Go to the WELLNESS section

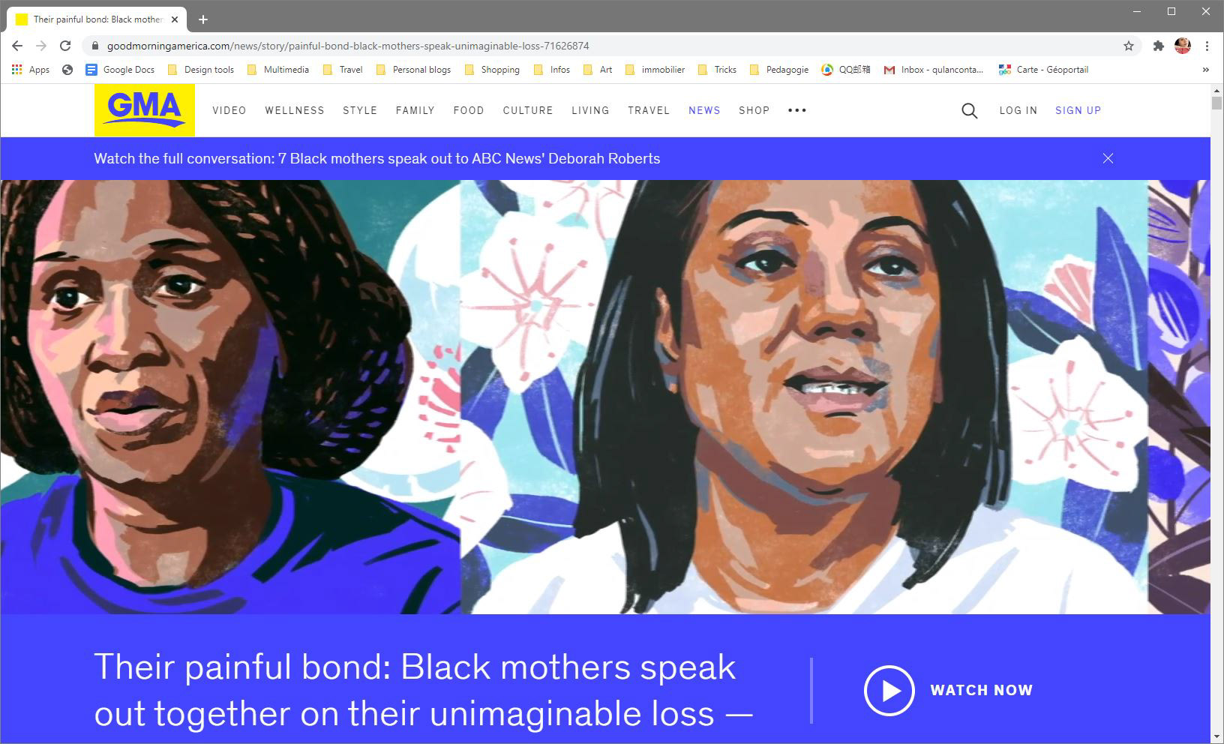click(x=295, y=110)
